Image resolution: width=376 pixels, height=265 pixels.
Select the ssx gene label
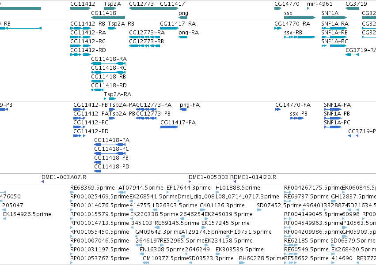[288, 13]
